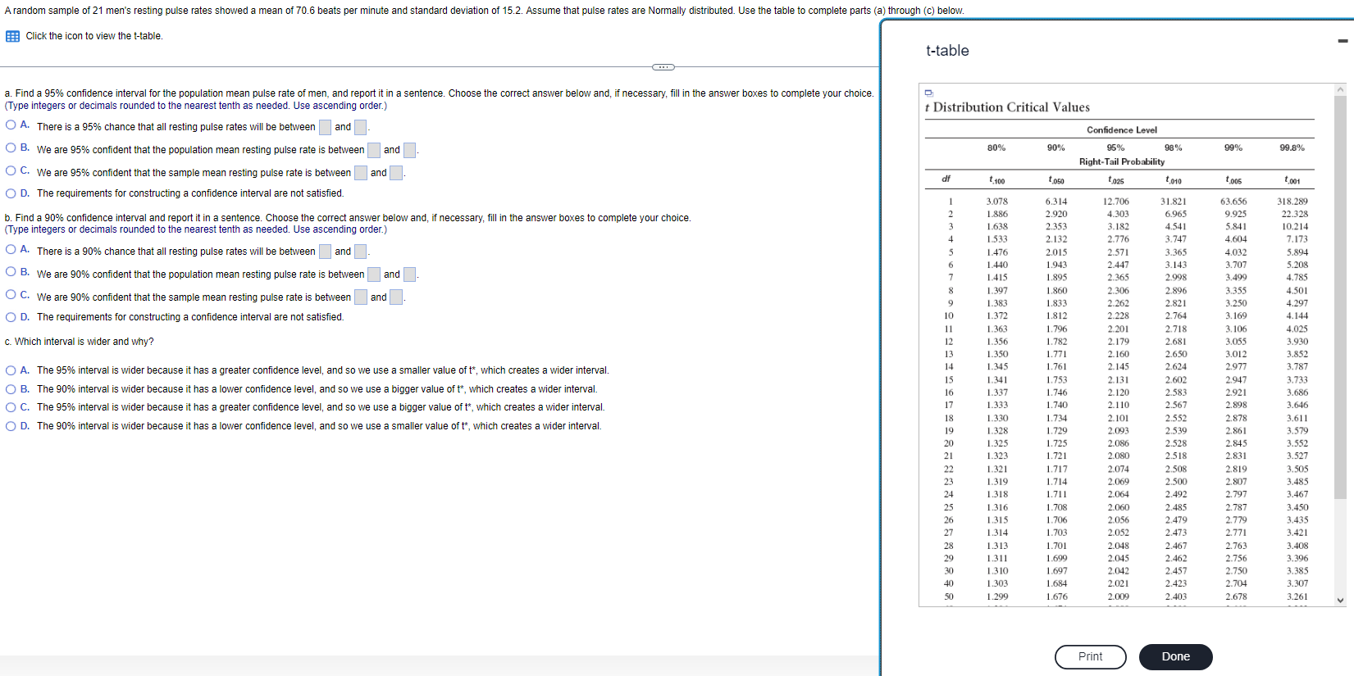Click the Done button

pos(1175,656)
